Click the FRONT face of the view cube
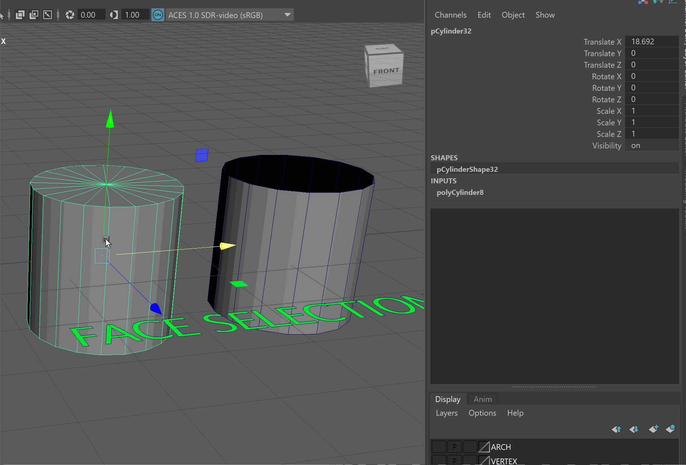This screenshot has width=686, height=465. tap(386, 71)
